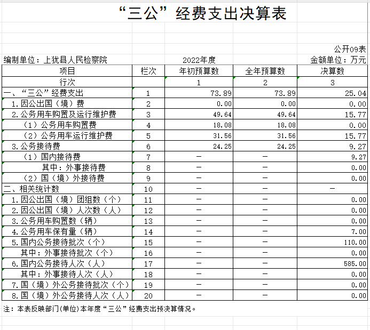The height and width of the screenshot is (330, 370).
Task: Click the 25.04 决算数 value
Action: [x=356, y=93]
